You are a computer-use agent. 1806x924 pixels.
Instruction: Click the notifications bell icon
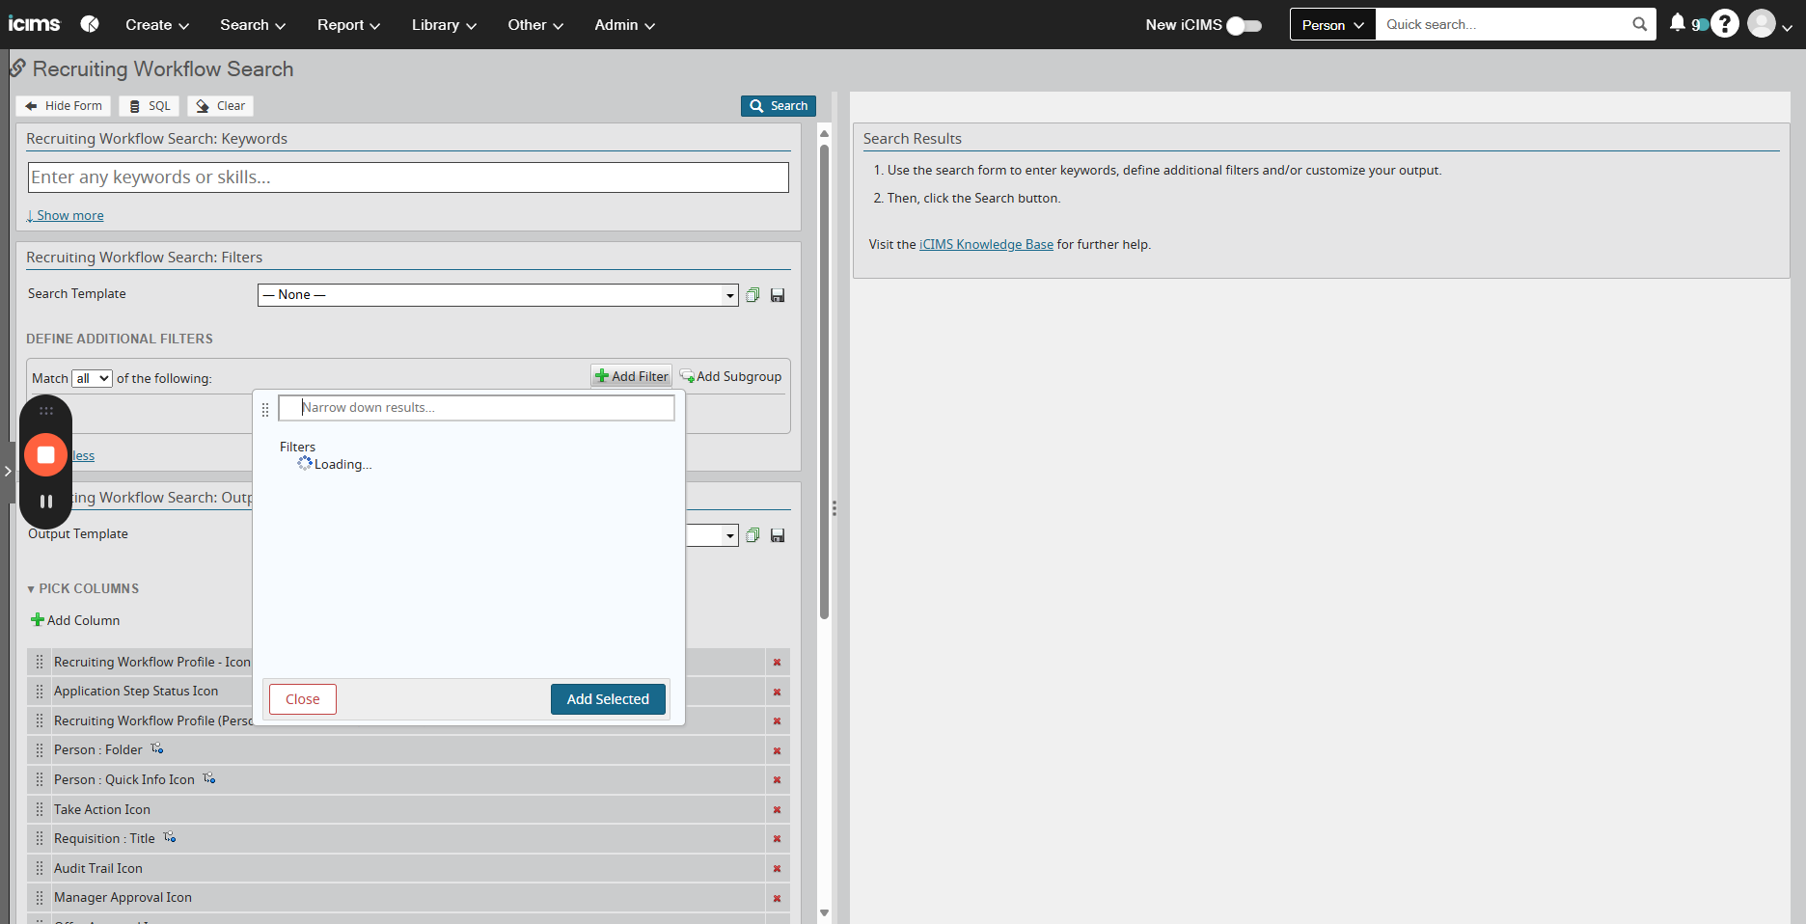coord(1678,23)
